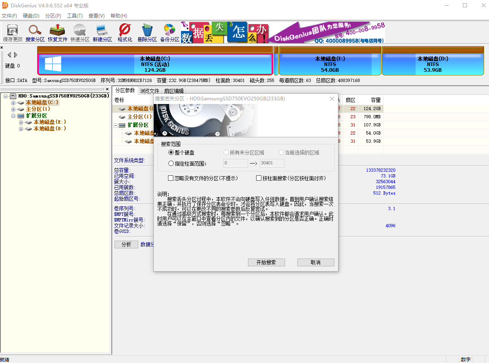The image size is (489, 363).
Task: Expand 本地磁盘(C:) node in left tree
Action: coord(13,103)
